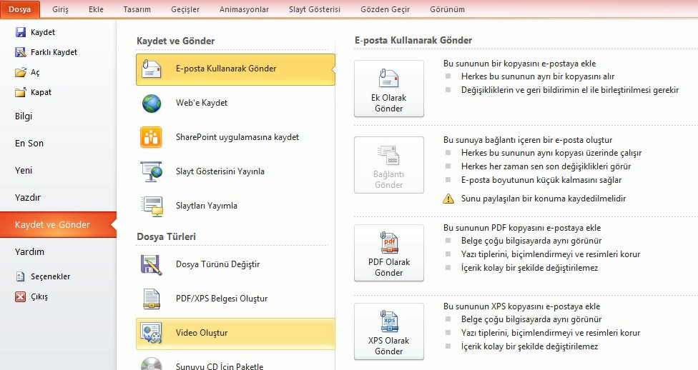
Task: Click the 'E-posta Kullanarak Gönder' pane heading
Action: 413,40
